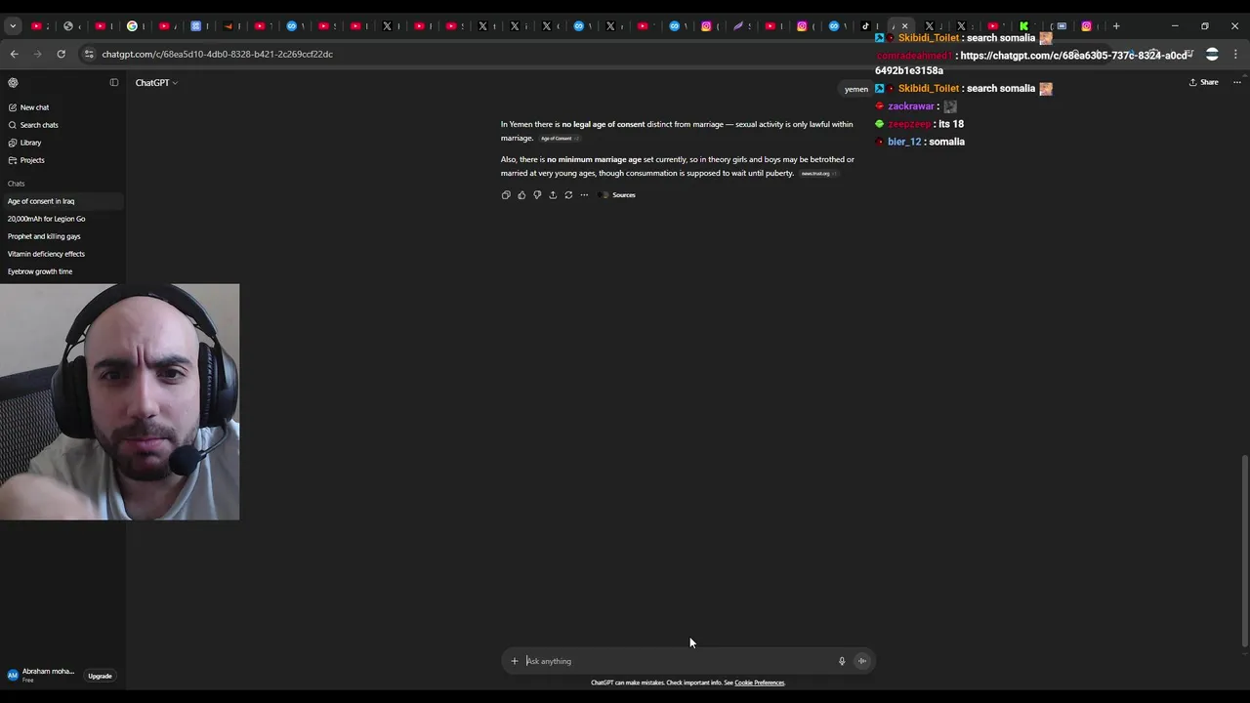Click the webcam video overlay

119,401
